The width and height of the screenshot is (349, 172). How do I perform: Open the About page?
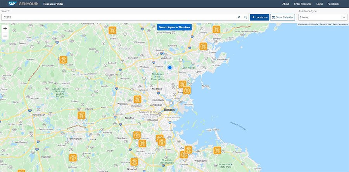coord(286,4)
